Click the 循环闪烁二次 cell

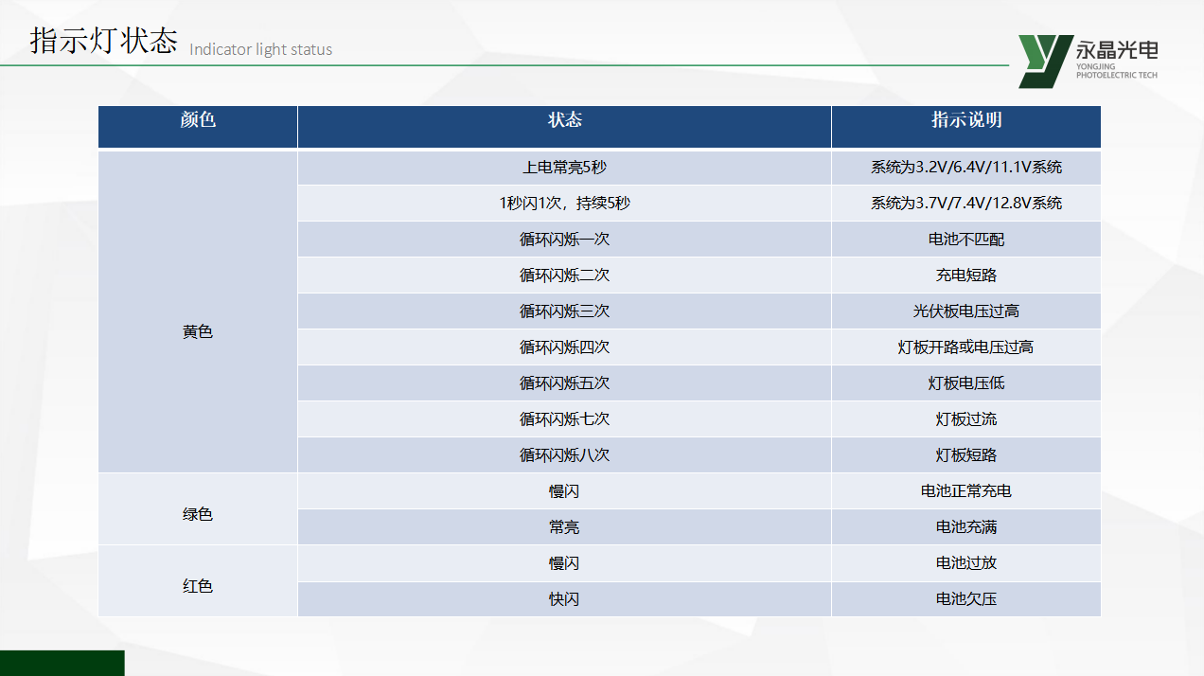[564, 276]
